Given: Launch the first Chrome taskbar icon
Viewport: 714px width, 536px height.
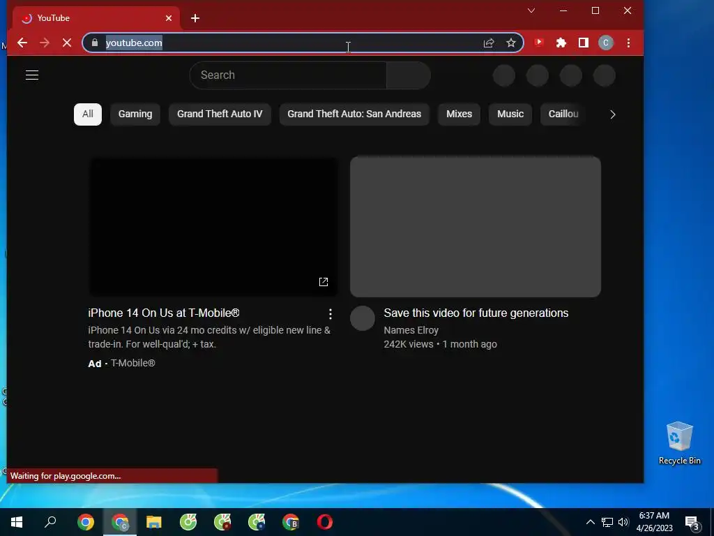Looking at the screenshot, I should click(86, 522).
